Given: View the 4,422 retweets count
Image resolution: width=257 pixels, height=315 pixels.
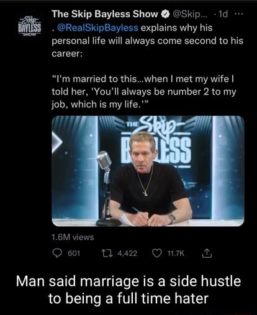Looking at the screenshot, I should click(127, 253).
